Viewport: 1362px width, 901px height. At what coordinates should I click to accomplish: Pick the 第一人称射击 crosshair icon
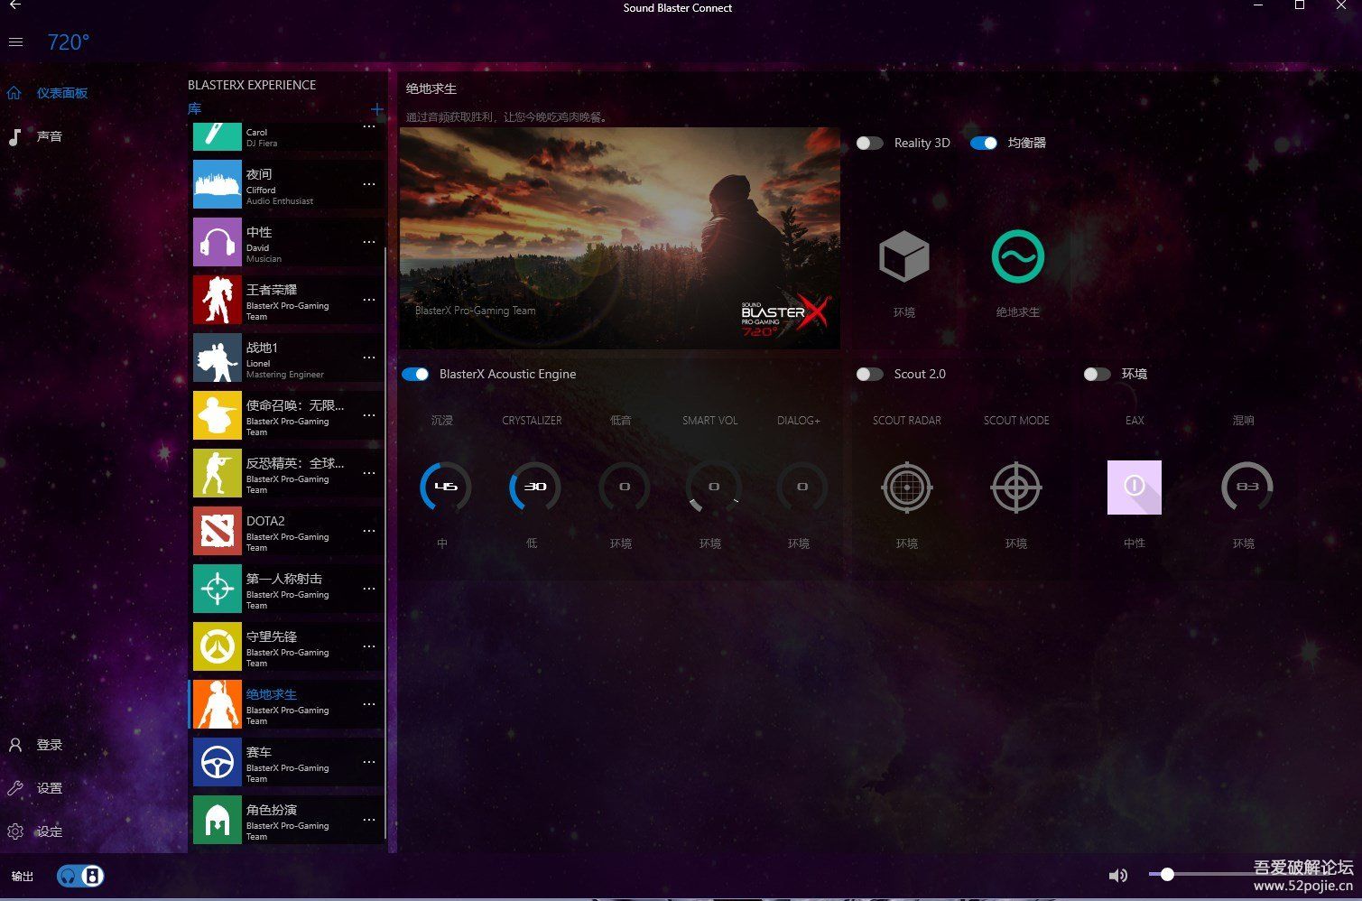click(218, 589)
